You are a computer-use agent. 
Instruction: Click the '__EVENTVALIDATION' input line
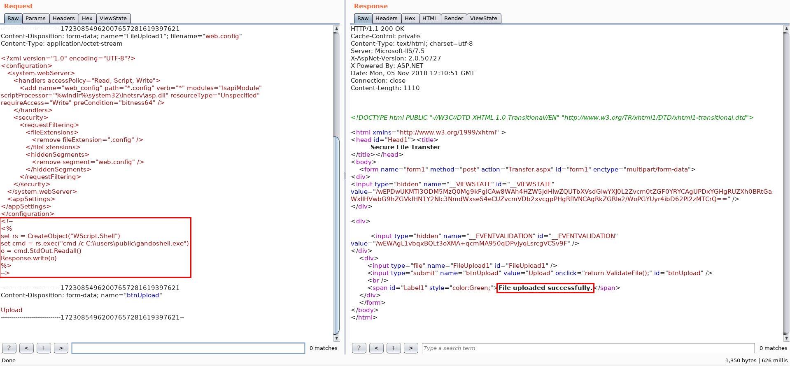(494, 236)
